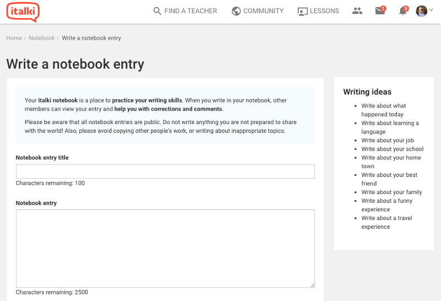The height and width of the screenshot is (301, 441).
Task: Open COMMUNITY menu item
Action: pyautogui.click(x=263, y=11)
